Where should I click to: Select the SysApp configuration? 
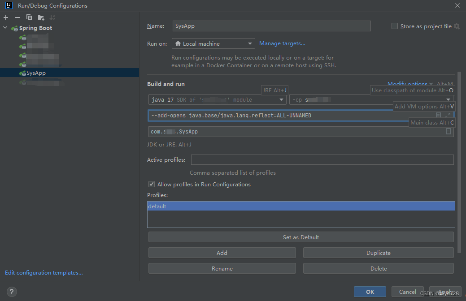(70, 73)
